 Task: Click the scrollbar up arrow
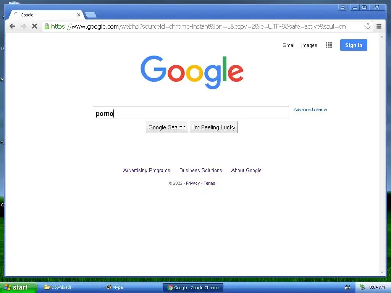[x=382, y=37]
